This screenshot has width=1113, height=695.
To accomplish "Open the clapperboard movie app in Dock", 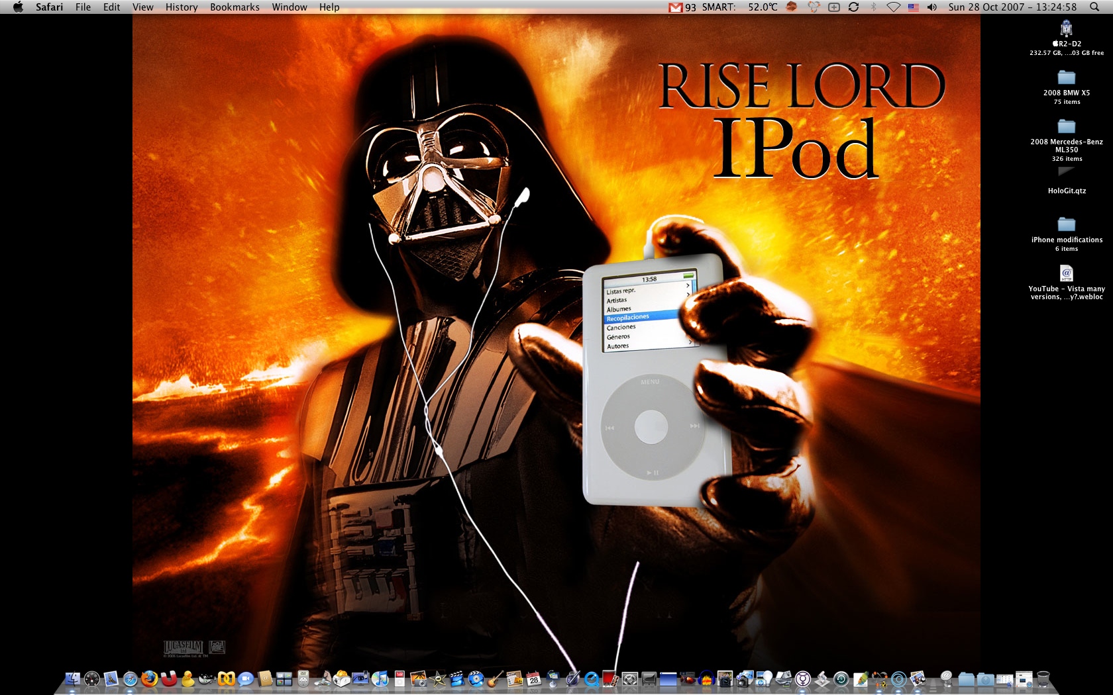I will (x=456, y=678).
